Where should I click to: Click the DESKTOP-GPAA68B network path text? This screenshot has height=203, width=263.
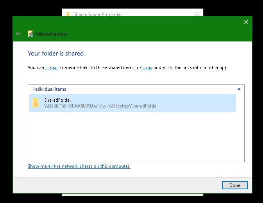pyautogui.click(x=101, y=106)
